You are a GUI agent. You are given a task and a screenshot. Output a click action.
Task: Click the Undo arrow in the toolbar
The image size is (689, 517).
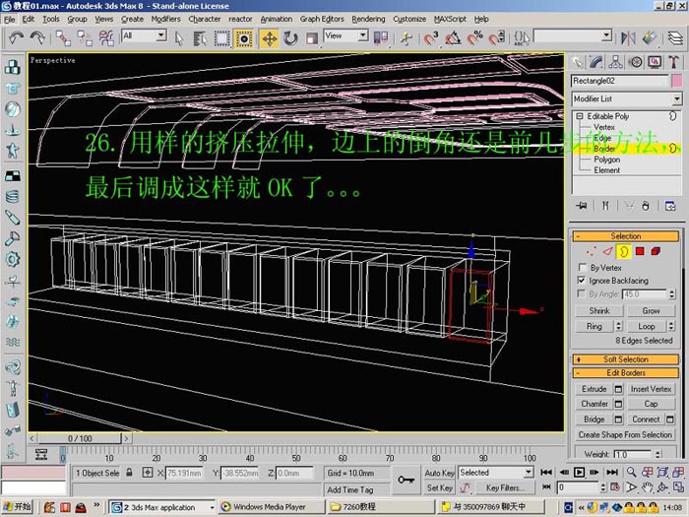click(x=17, y=38)
